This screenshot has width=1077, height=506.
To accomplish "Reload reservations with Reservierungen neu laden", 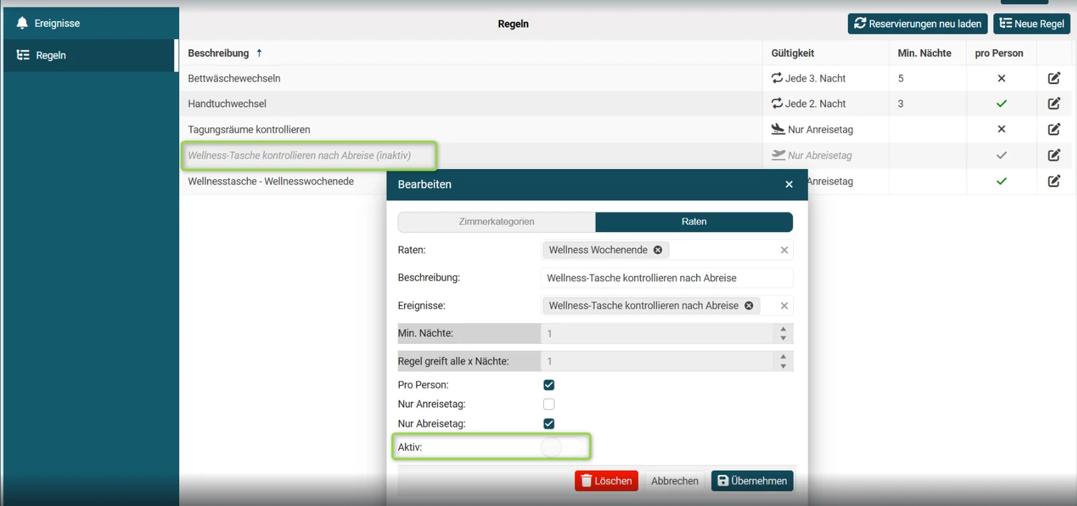I will (x=917, y=24).
